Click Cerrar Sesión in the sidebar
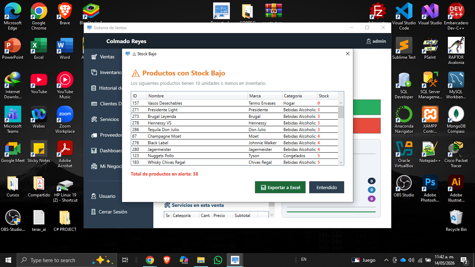This screenshot has width=475, height=267. pos(109,212)
